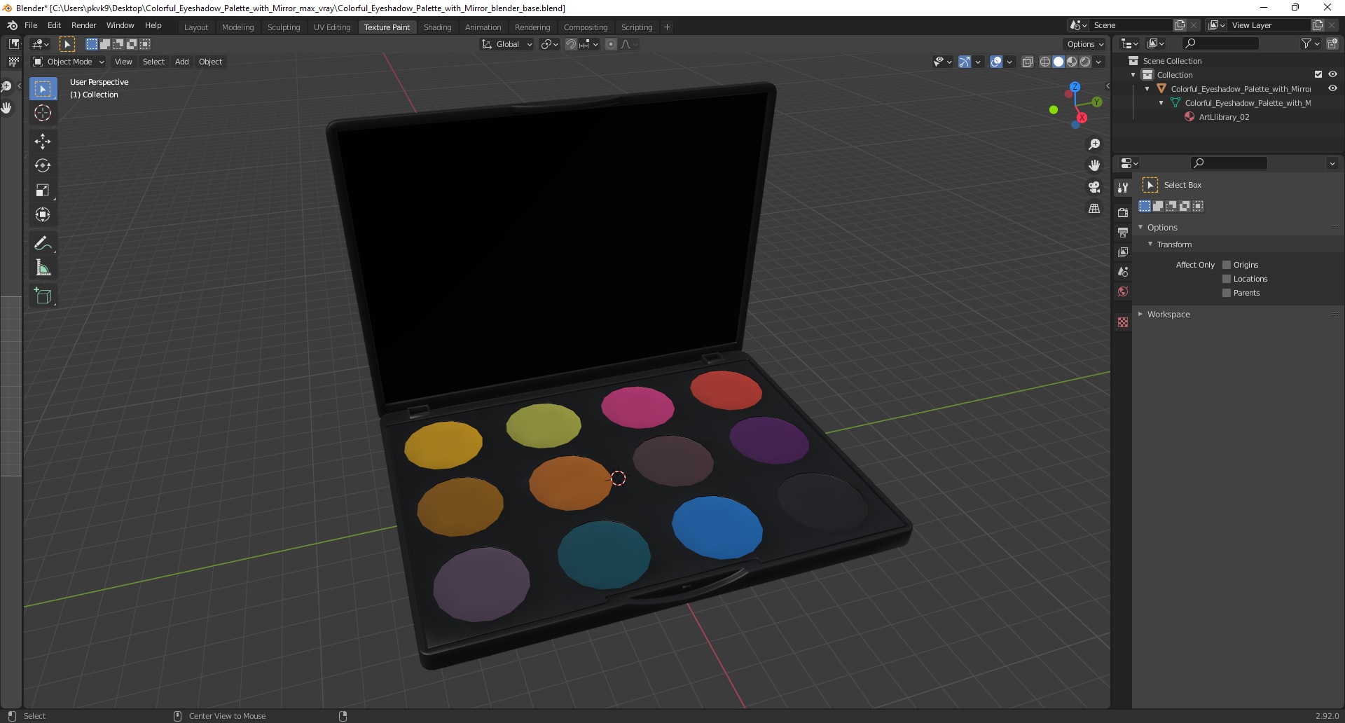Viewport: 1345px width, 723px height.
Task: Open the File menu
Action: 31,25
